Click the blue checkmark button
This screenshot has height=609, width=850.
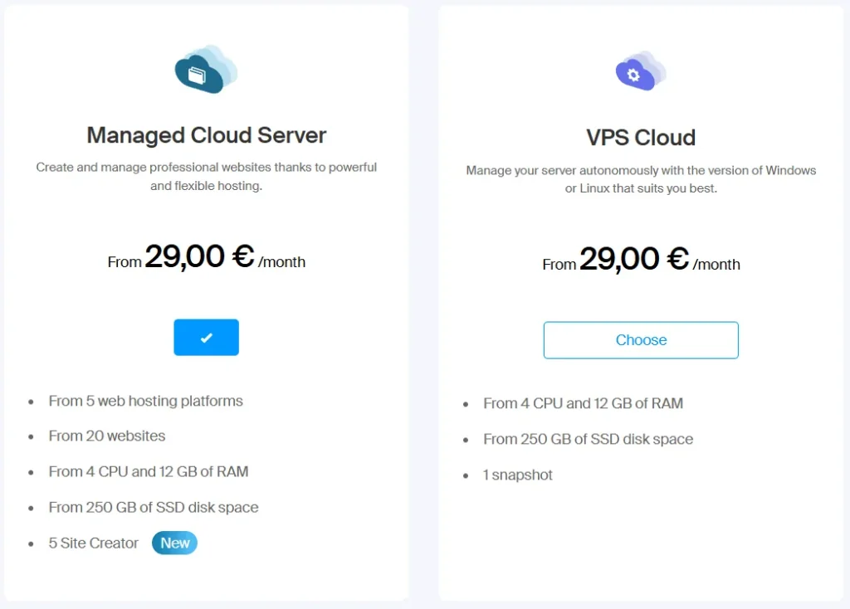tap(206, 338)
